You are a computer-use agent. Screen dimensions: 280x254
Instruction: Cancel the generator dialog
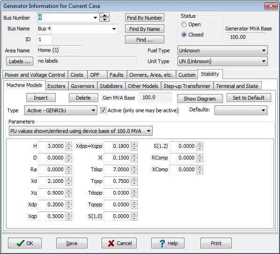119,243
